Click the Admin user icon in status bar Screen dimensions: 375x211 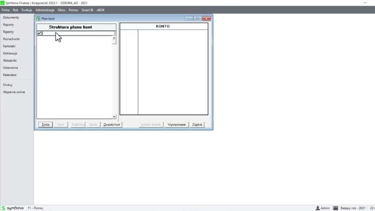pos(318,208)
